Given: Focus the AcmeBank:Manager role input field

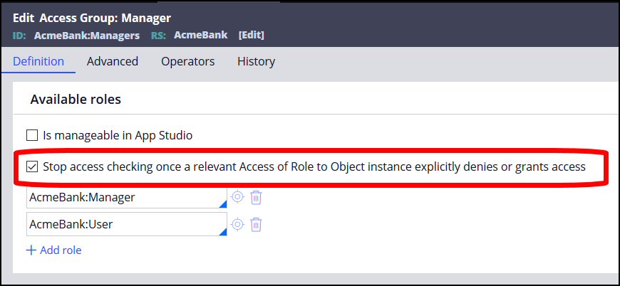Looking at the screenshot, I should coord(121,197).
